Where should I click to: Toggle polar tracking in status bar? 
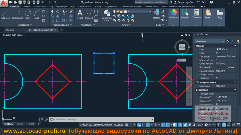coord(148,125)
